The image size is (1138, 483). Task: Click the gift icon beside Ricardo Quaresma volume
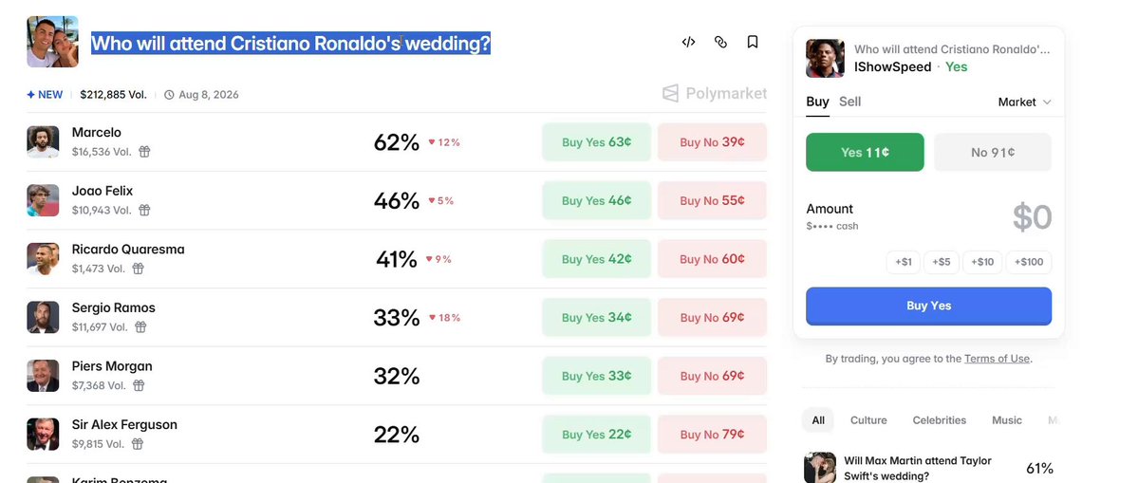[x=138, y=269]
